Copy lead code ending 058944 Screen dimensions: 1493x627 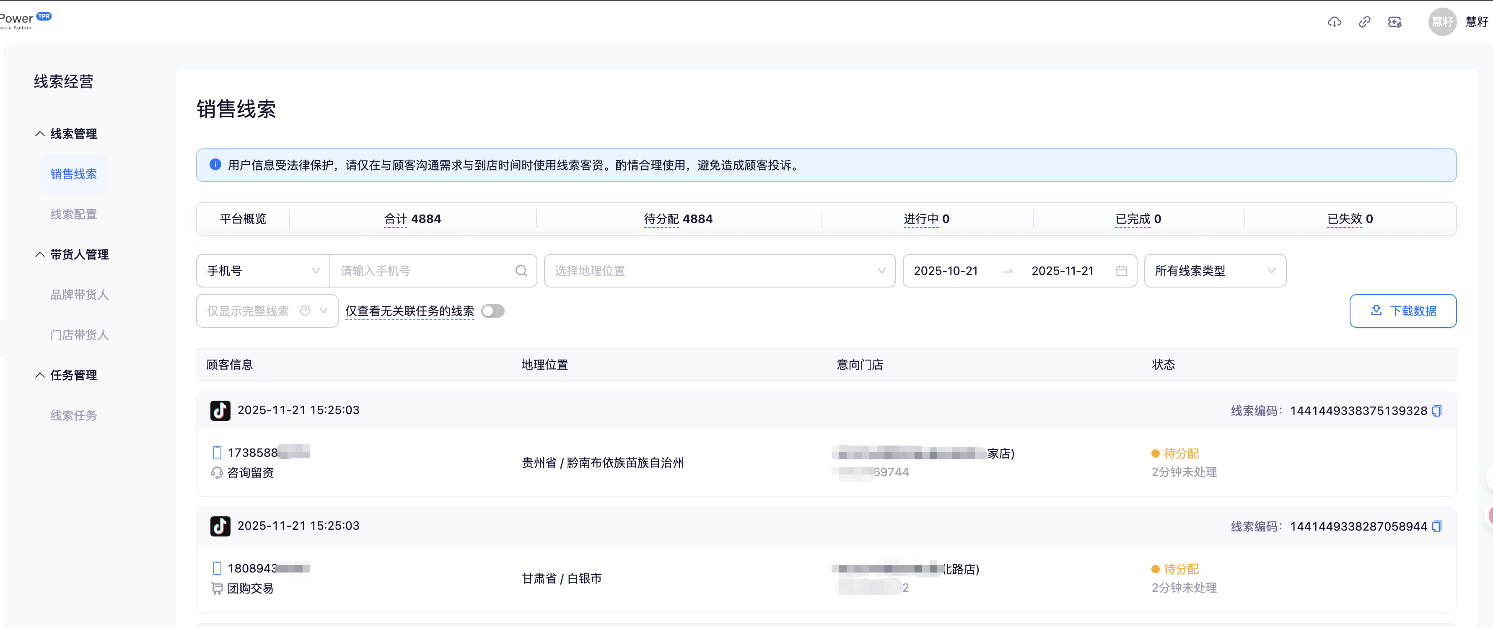pyautogui.click(x=1437, y=527)
